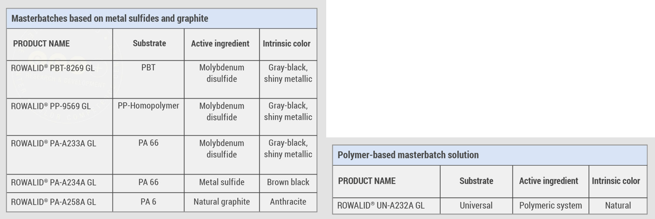
Task: Select the 'Anthracite' intrinsic color cell
Action: [288, 202]
